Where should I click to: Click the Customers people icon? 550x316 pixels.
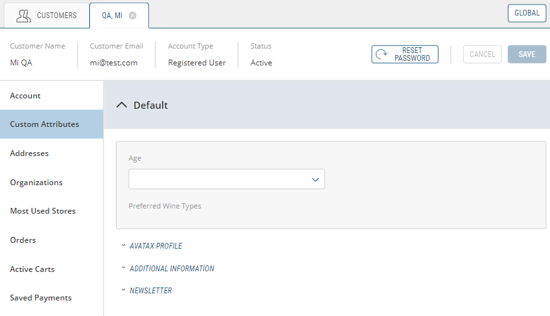click(23, 16)
